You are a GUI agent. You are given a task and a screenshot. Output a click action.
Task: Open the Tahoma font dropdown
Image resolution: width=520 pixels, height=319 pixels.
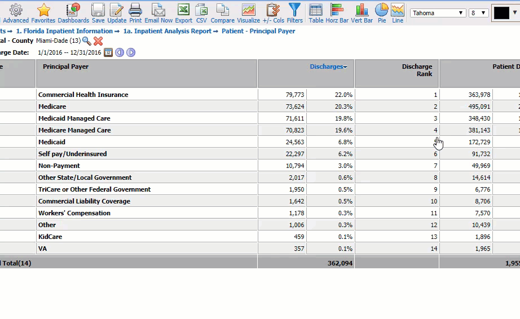pos(438,13)
